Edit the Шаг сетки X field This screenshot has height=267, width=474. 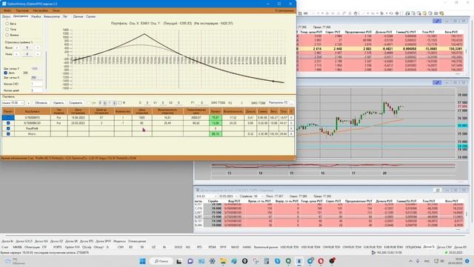36,78
